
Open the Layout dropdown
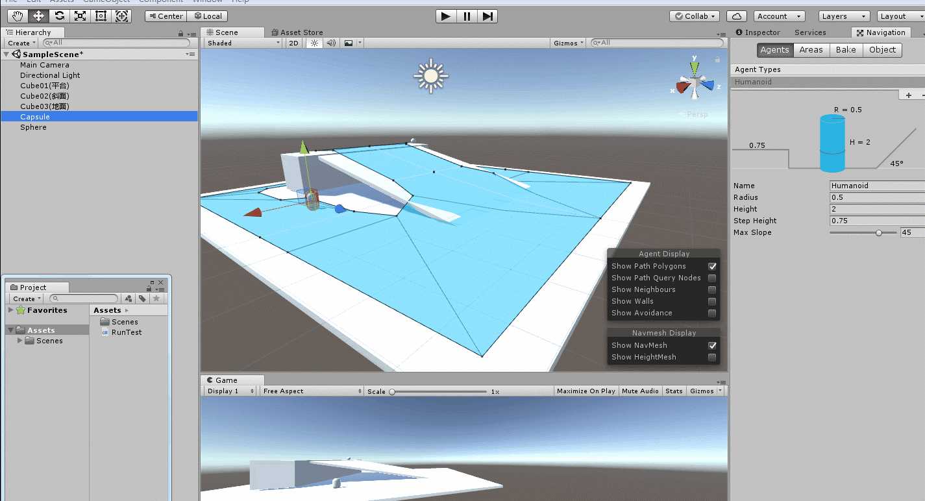pyautogui.click(x=901, y=16)
